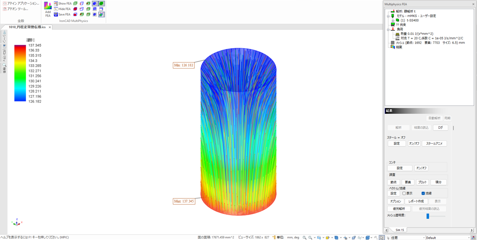Open the Default dropdown in status bar
477x240 pixels.
(470, 238)
